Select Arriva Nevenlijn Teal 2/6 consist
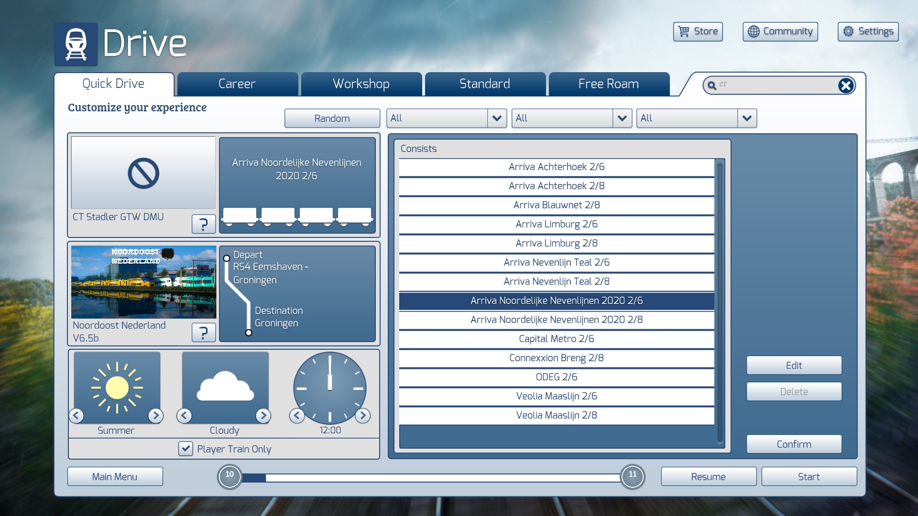The height and width of the screenshot is (516, 918). [557, 262]
